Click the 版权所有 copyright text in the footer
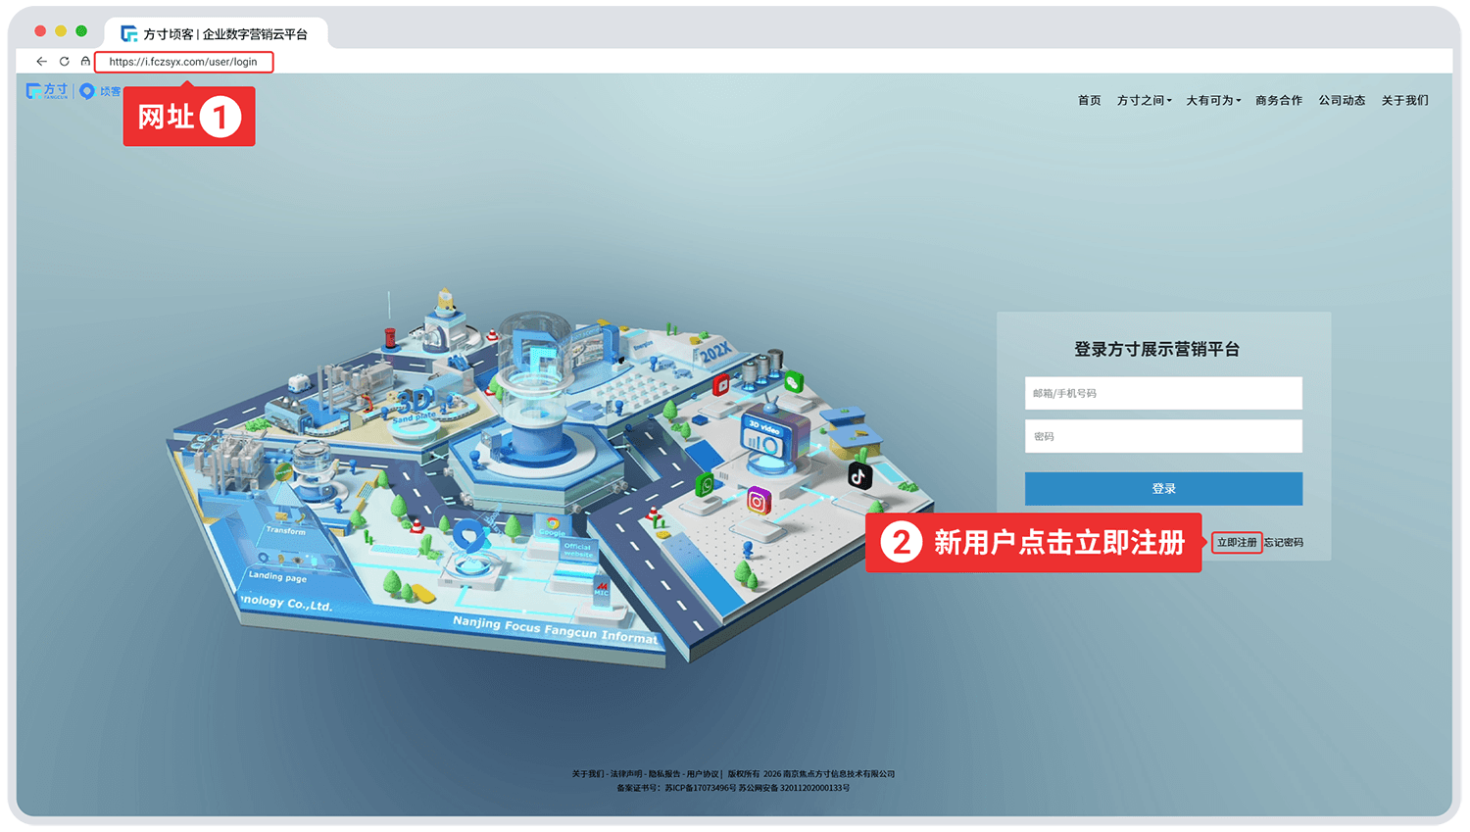1470x832 pixels. [744, 774]
